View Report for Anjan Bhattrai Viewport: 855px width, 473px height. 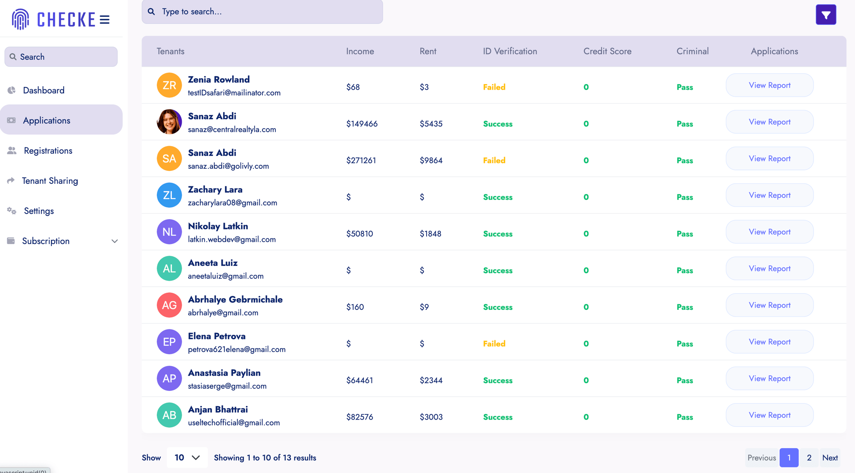coord(769,415)
